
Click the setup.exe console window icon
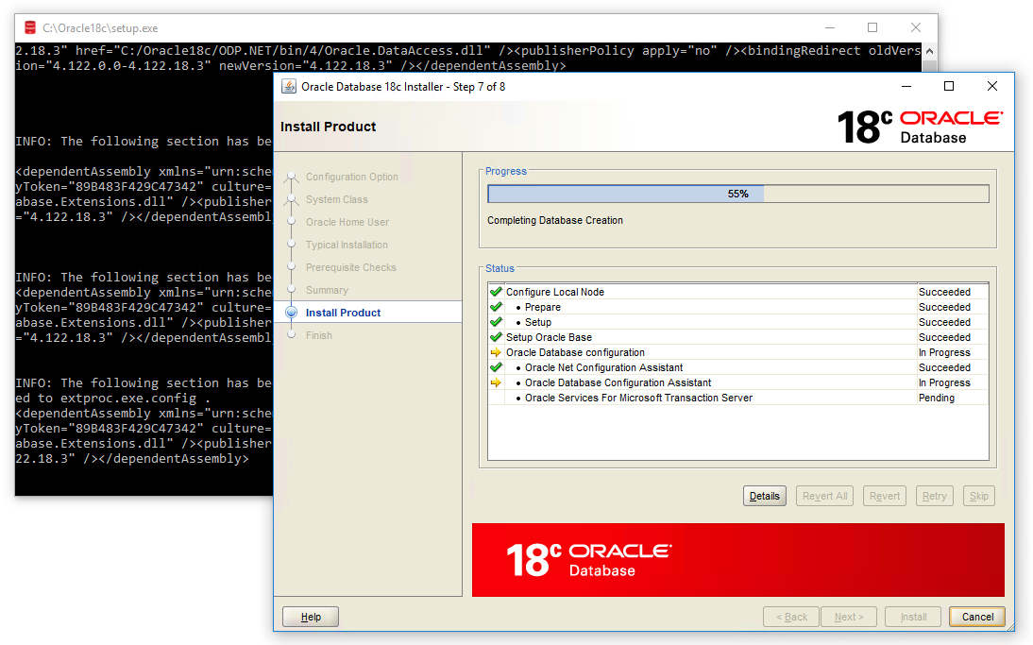tap(29, 27)
